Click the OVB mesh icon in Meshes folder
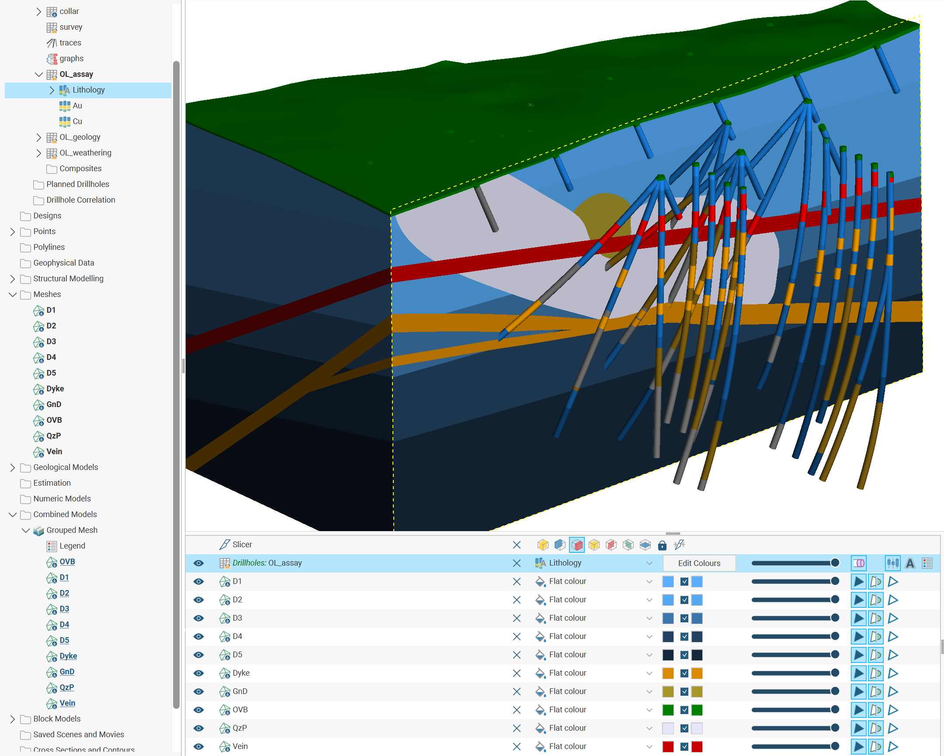The width and height of the screenshot is (944, 756). click(x=38, y=421)
